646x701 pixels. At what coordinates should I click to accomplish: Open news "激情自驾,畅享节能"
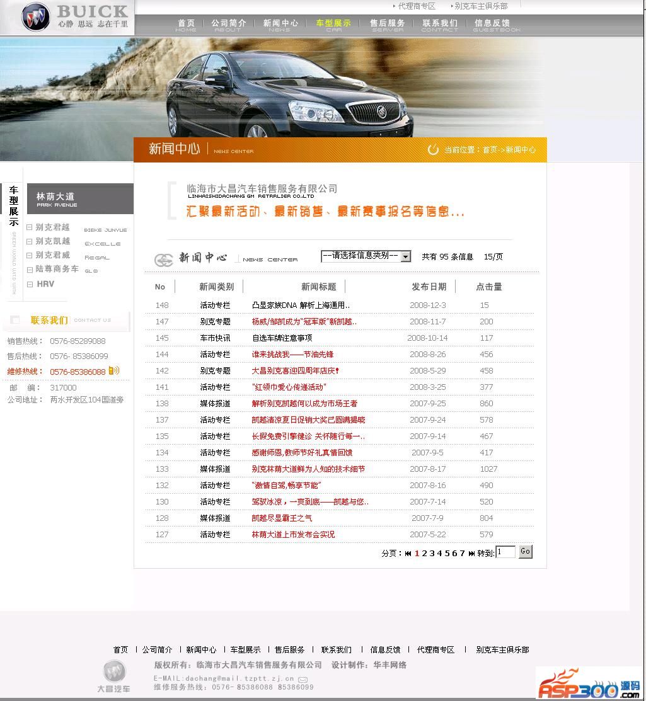tap(286, 486)
